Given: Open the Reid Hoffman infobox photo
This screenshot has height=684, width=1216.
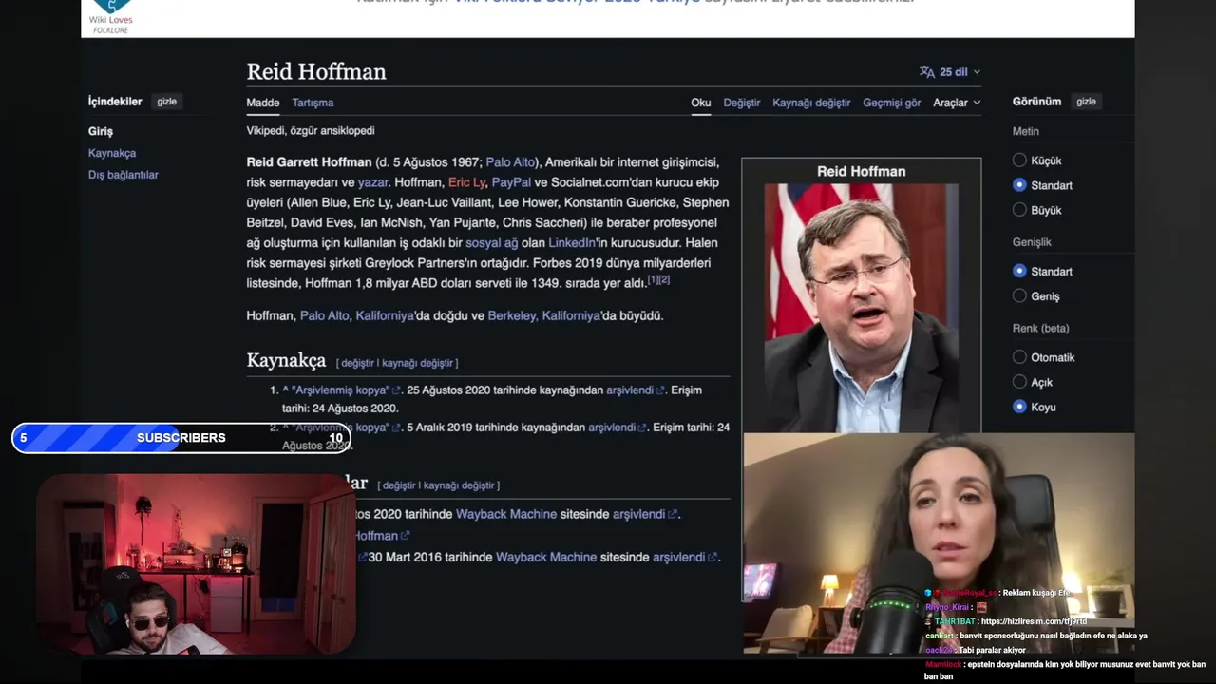Looking at the screenshot, I should tap(861, 308).
